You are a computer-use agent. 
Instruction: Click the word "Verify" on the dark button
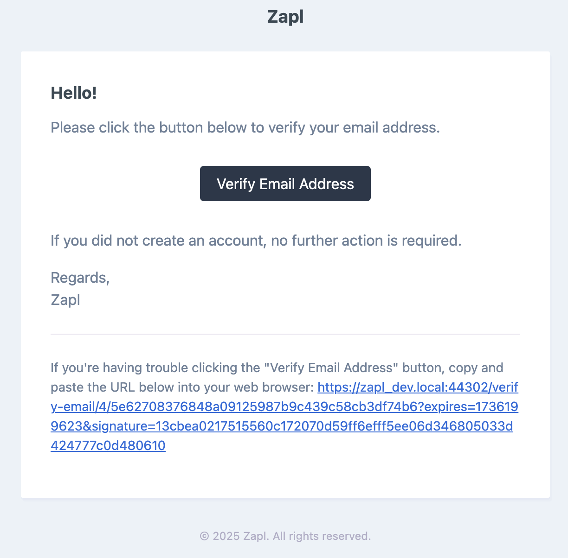pos(236,184)
